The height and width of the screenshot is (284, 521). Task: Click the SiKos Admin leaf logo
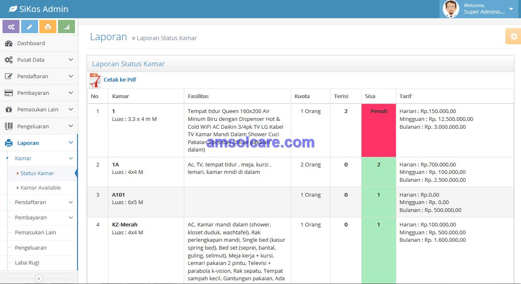[x=13, y=9]
